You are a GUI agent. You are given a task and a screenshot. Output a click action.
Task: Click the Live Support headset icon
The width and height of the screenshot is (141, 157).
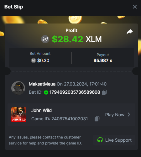point(100,140)
